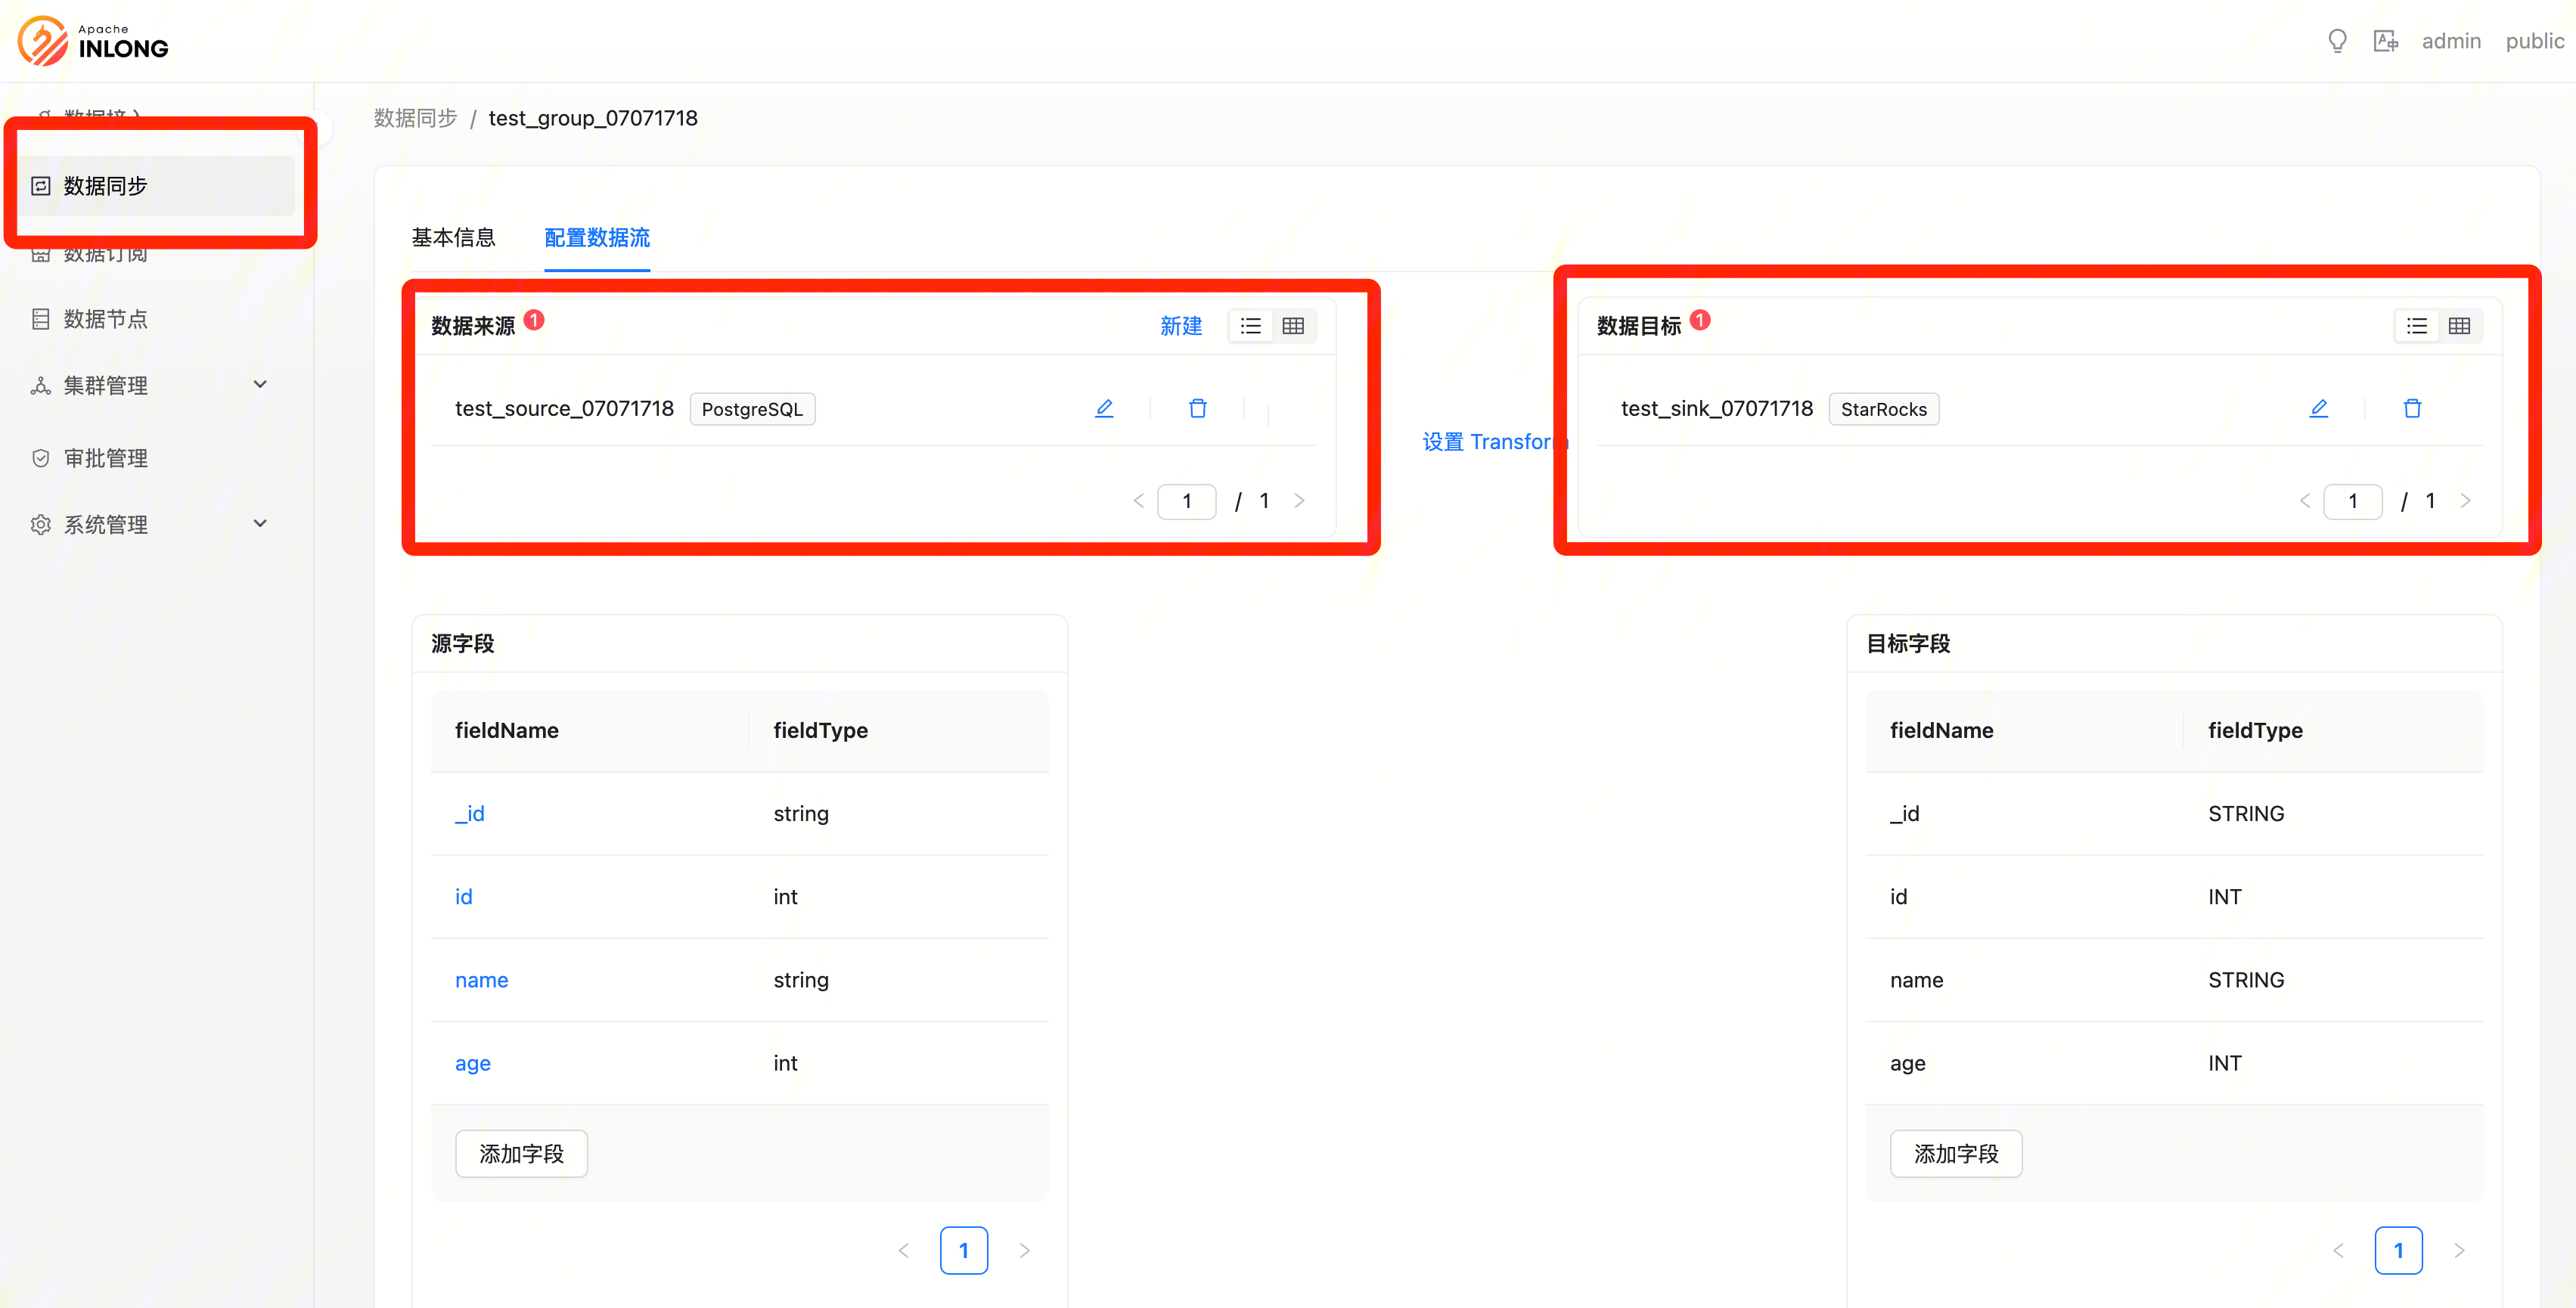Viewport: 2576px width, 1308px height.
Task: Open 数据节点 from the sidebar
Action: tap(105, 319)
